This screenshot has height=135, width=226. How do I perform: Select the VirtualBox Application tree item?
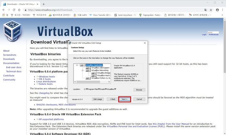point(94,65)
